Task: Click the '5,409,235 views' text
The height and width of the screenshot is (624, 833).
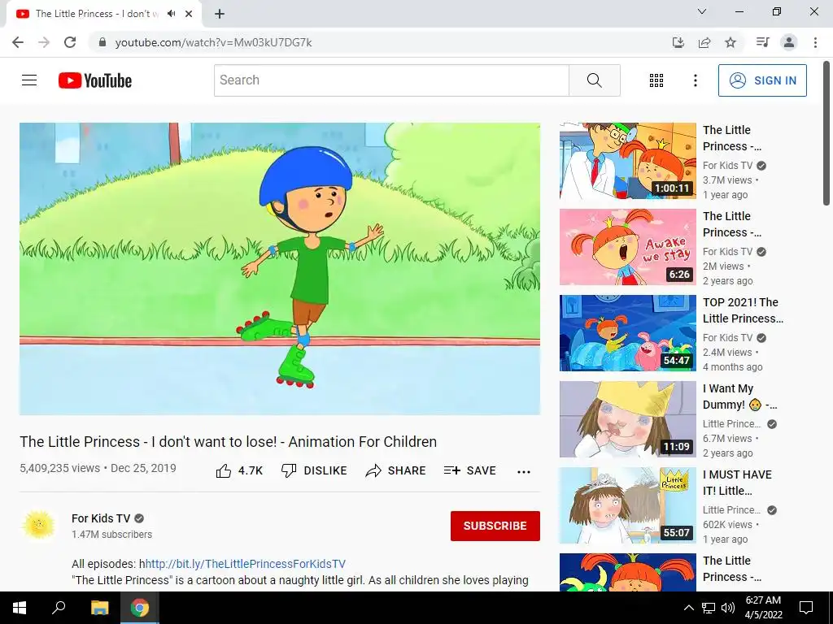Action: coord(59,468)
